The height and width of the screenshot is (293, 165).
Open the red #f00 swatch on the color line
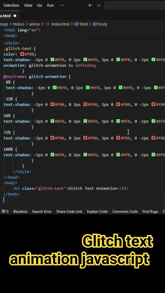22,54
